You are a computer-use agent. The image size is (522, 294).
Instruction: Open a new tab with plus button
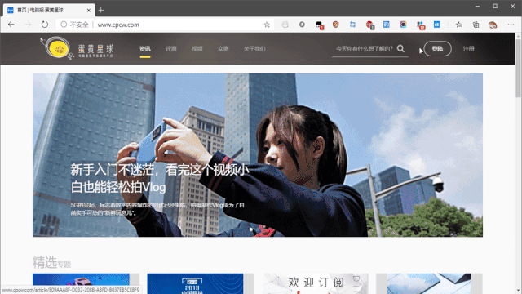pyautogui.click(x=101, y=11)
